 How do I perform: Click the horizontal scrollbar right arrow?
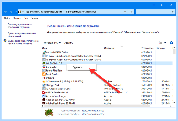pos(171,106)
